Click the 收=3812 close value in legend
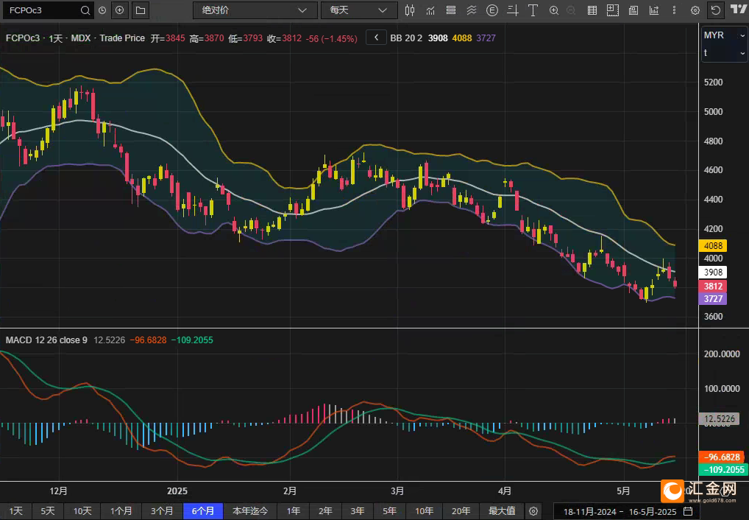Viewport: 749px width, 520px height. point(284,38)
